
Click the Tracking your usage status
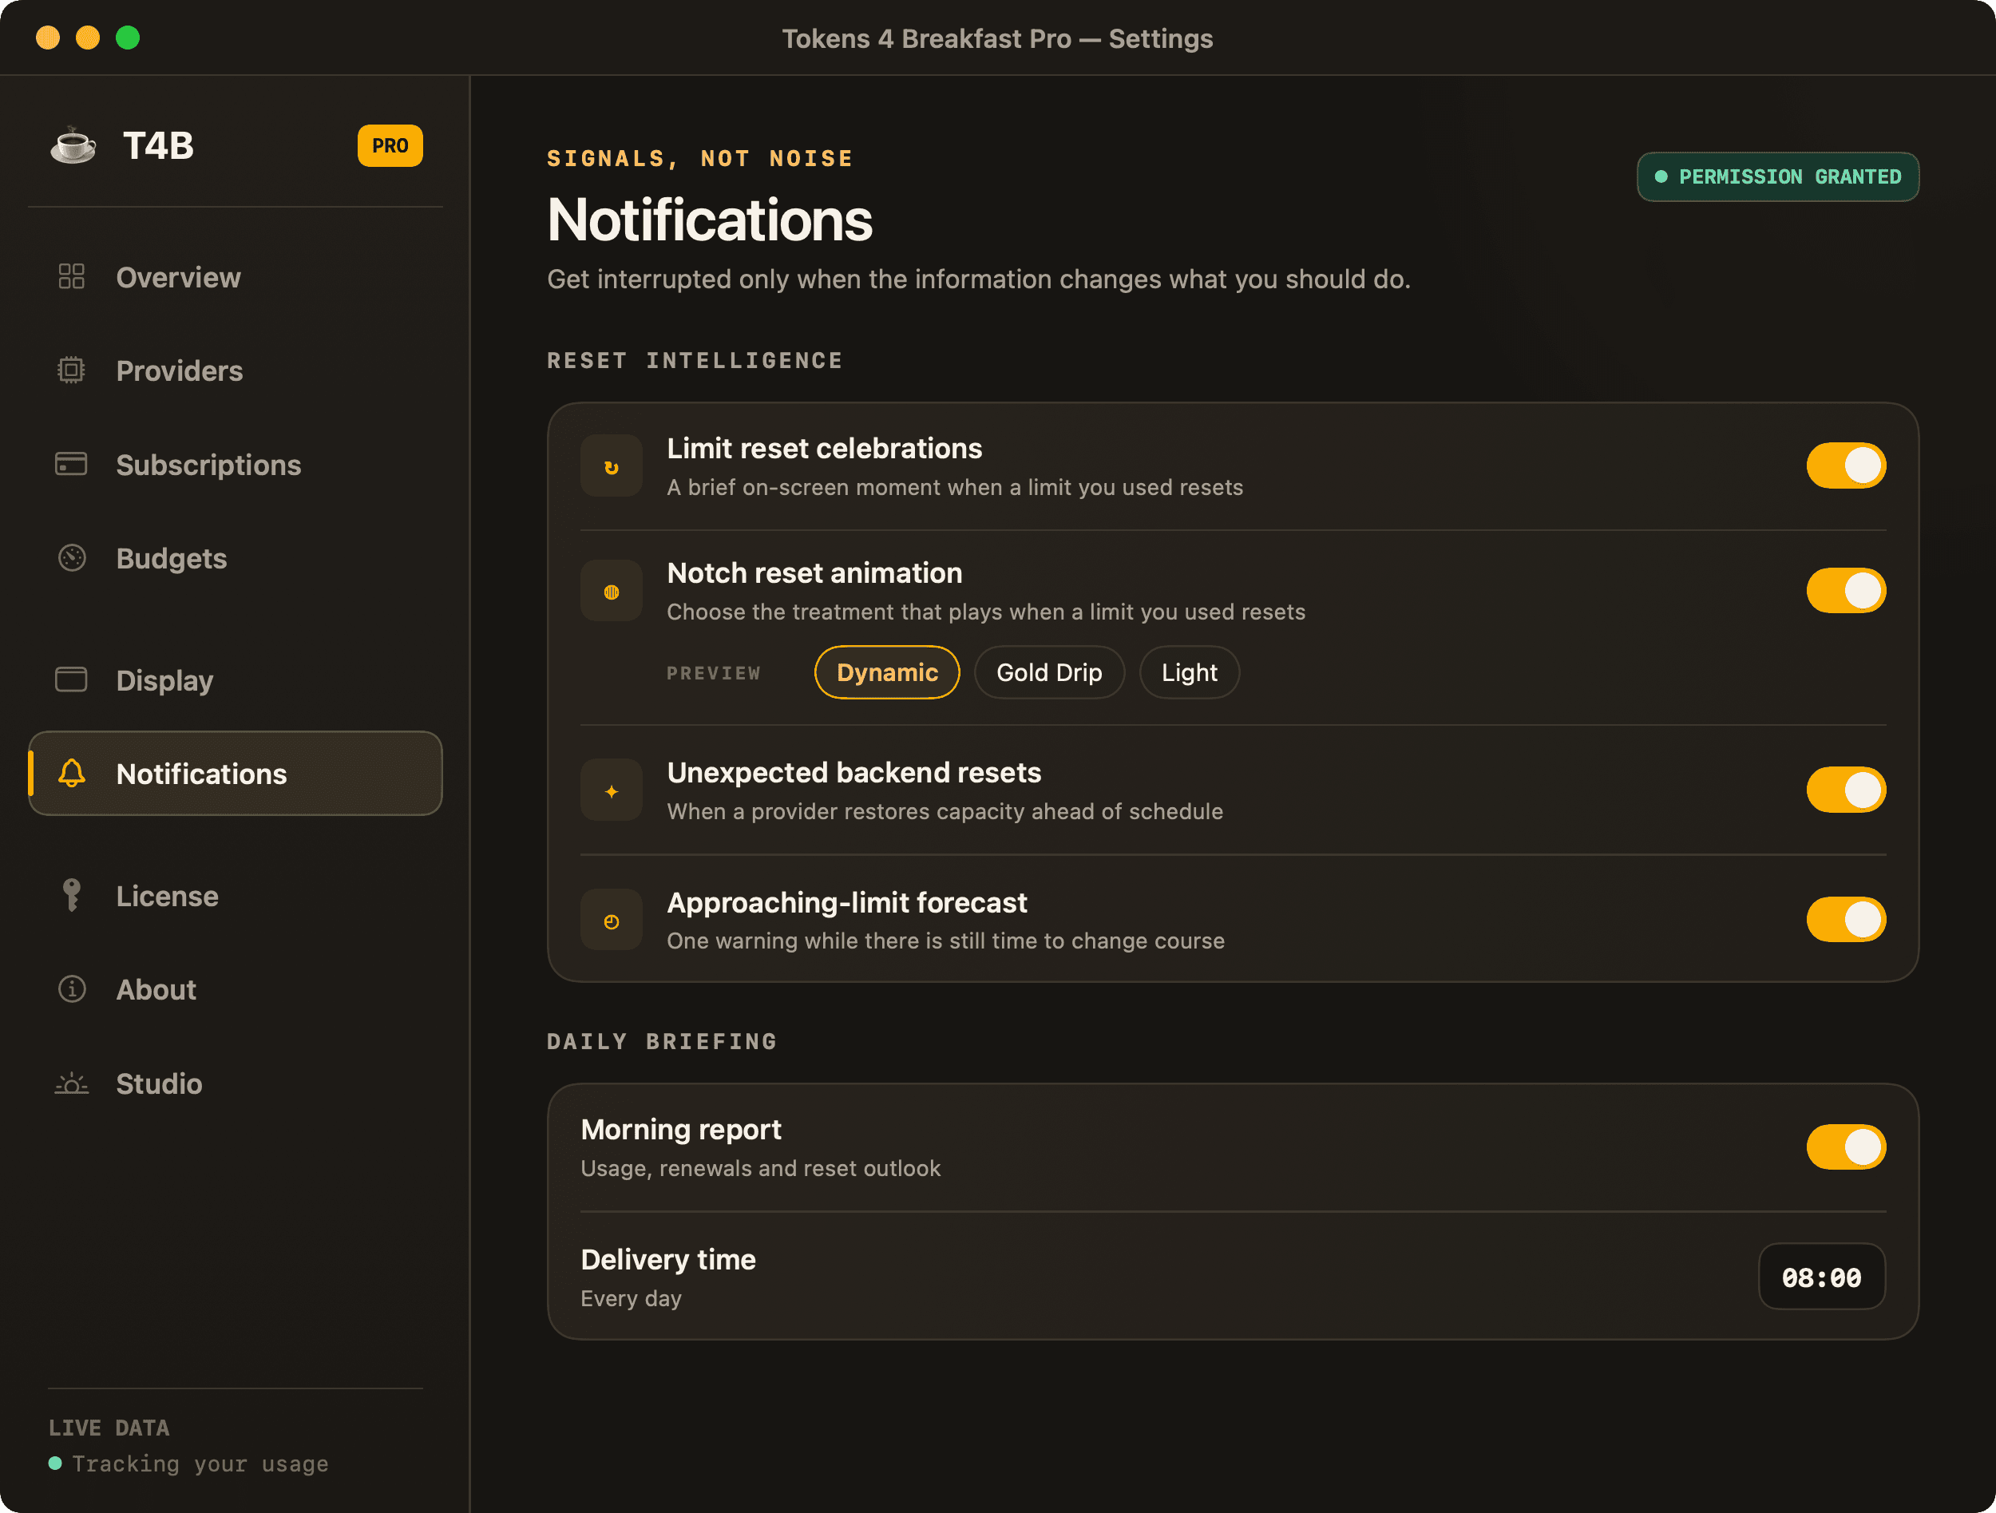[188, 1463]
